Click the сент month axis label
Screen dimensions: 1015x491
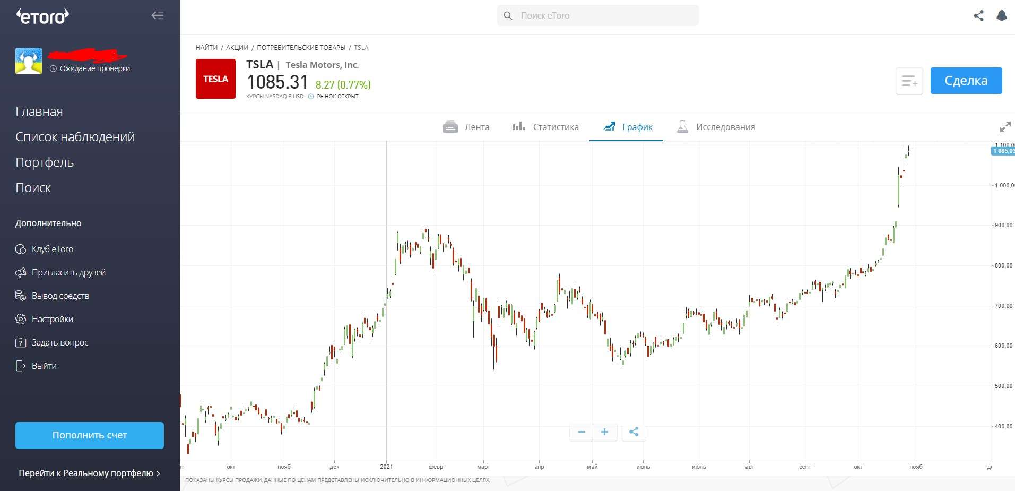(x=805, y=467)
